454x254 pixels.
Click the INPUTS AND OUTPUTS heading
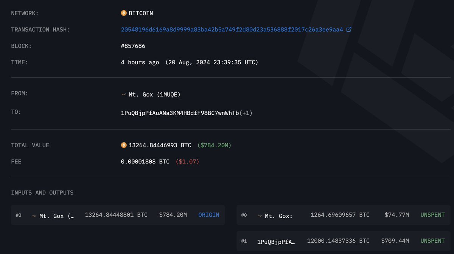click(42, 193)
